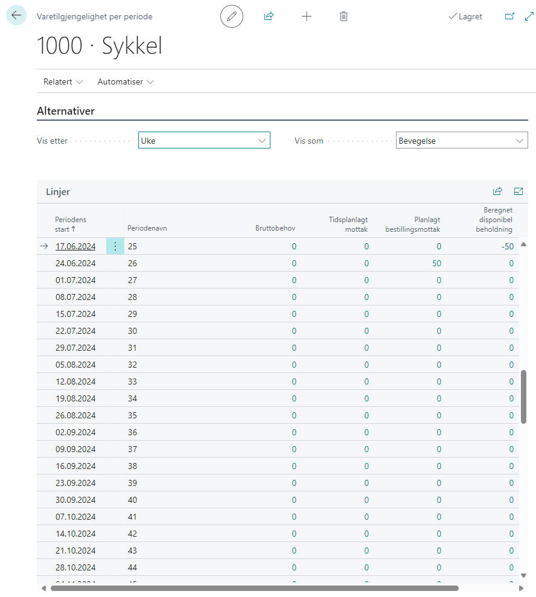Click the share icon in header

pyautogui.click(x=269, y=16)
